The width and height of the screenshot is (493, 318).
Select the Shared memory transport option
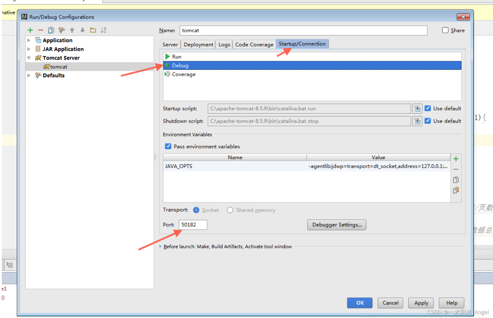pyautogui.click(x=230, y=210)
